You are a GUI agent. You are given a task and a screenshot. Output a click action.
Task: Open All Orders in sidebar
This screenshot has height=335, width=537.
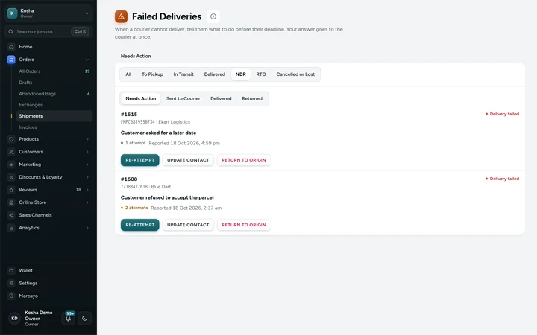pyautogui.click(x=54, y=71)
